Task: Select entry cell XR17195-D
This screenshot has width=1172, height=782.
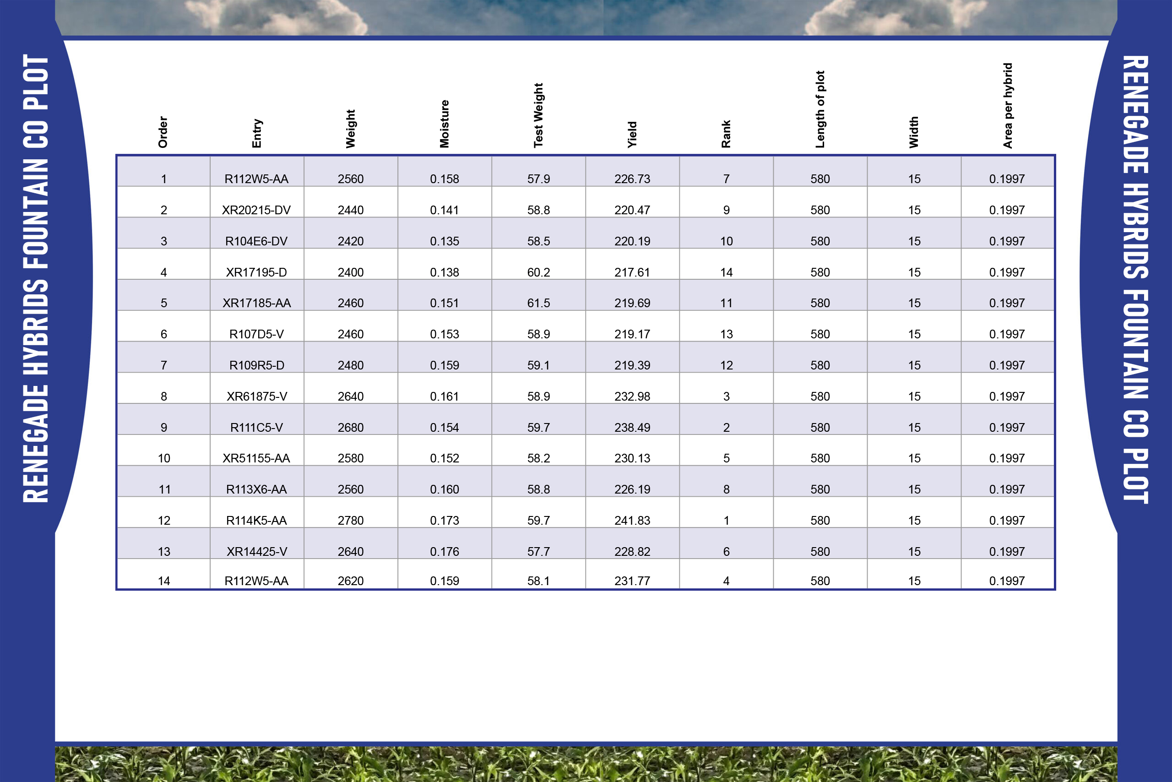Action: pyautogui.click(x=256, y=272)
